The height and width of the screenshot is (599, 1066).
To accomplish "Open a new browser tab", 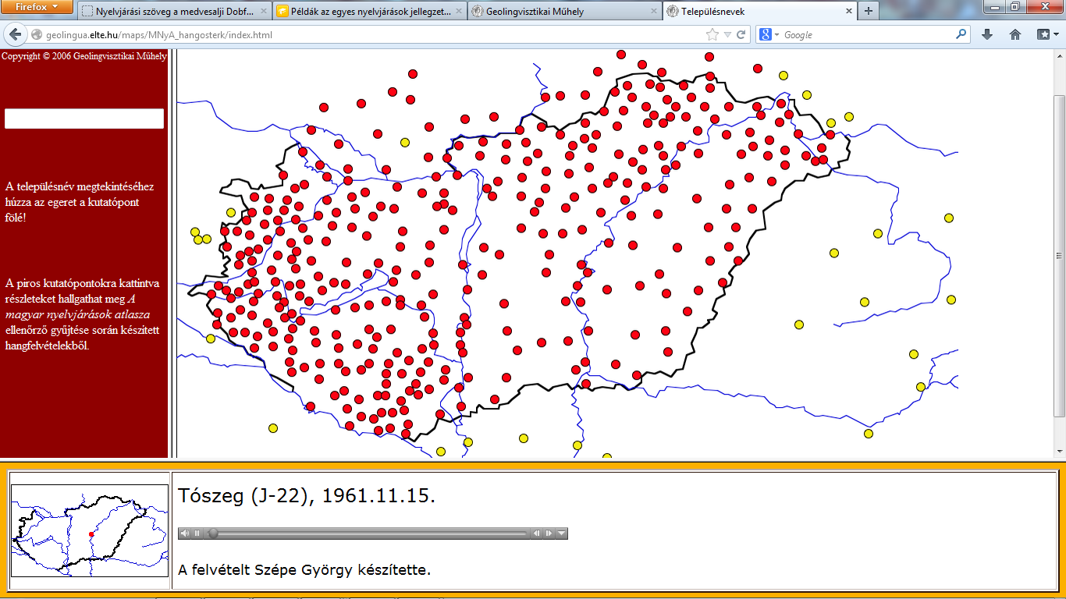I will pos(868,12).
